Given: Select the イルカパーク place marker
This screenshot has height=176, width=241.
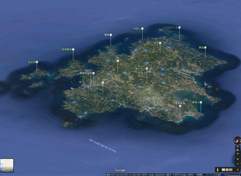Looking at the screenshot, I should click(179, 28).
